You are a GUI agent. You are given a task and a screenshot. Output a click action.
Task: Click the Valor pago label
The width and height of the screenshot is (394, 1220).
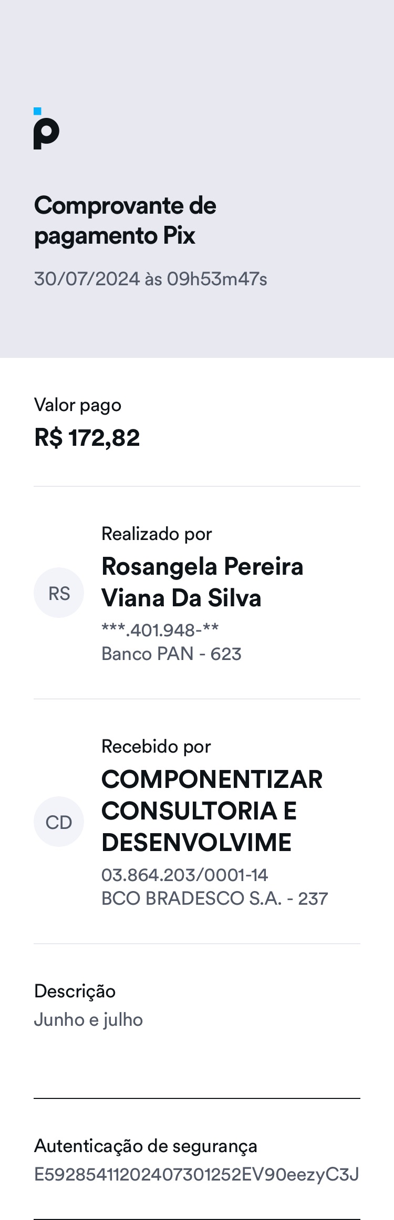pyautogui.click(x=78, y=405)
